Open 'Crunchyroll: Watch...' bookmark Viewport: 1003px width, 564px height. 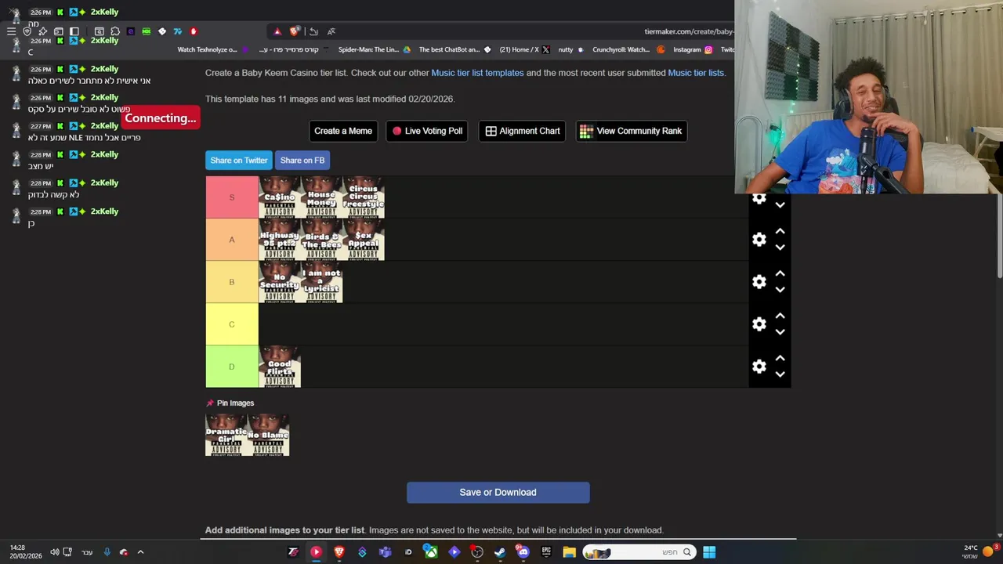(628, 49)
